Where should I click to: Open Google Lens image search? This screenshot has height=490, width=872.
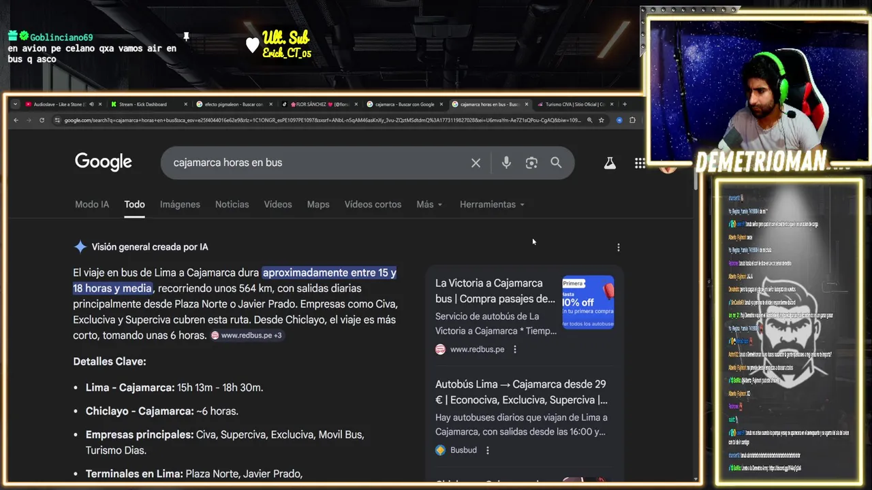click(531, 163)
